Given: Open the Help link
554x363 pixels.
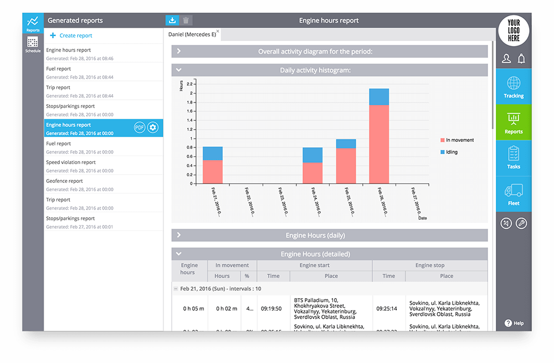Looking at the screenshot, I should point(514,323).
